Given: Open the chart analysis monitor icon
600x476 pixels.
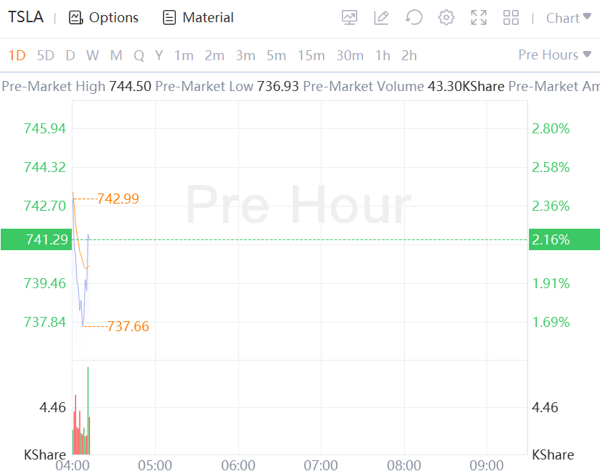Looking at the screenshot, I should coord(350,18).
